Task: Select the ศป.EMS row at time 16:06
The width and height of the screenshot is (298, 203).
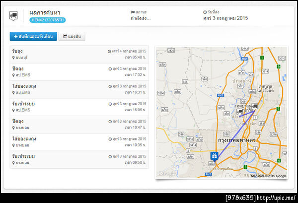Action: click(79, 107)
